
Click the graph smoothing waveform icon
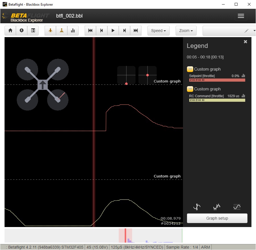pyautogui.click(x=217, y=207)
